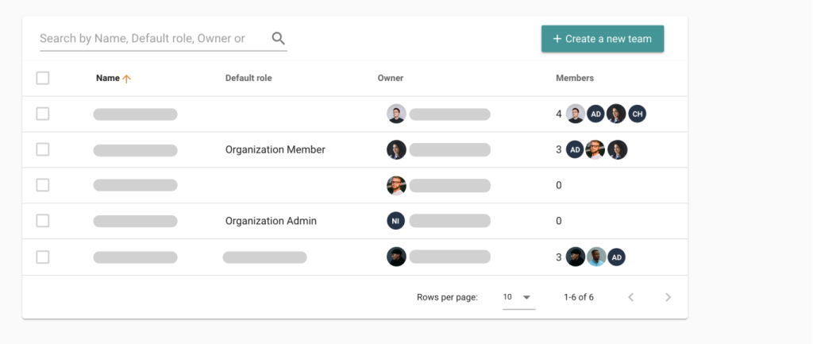Click the NI owner avatar

point(396,221)
